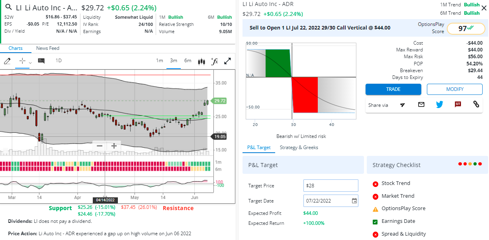Viewport: 489px width, 240px height.
Task: Click the 6m trend color strip
Action: click(105, 169)
